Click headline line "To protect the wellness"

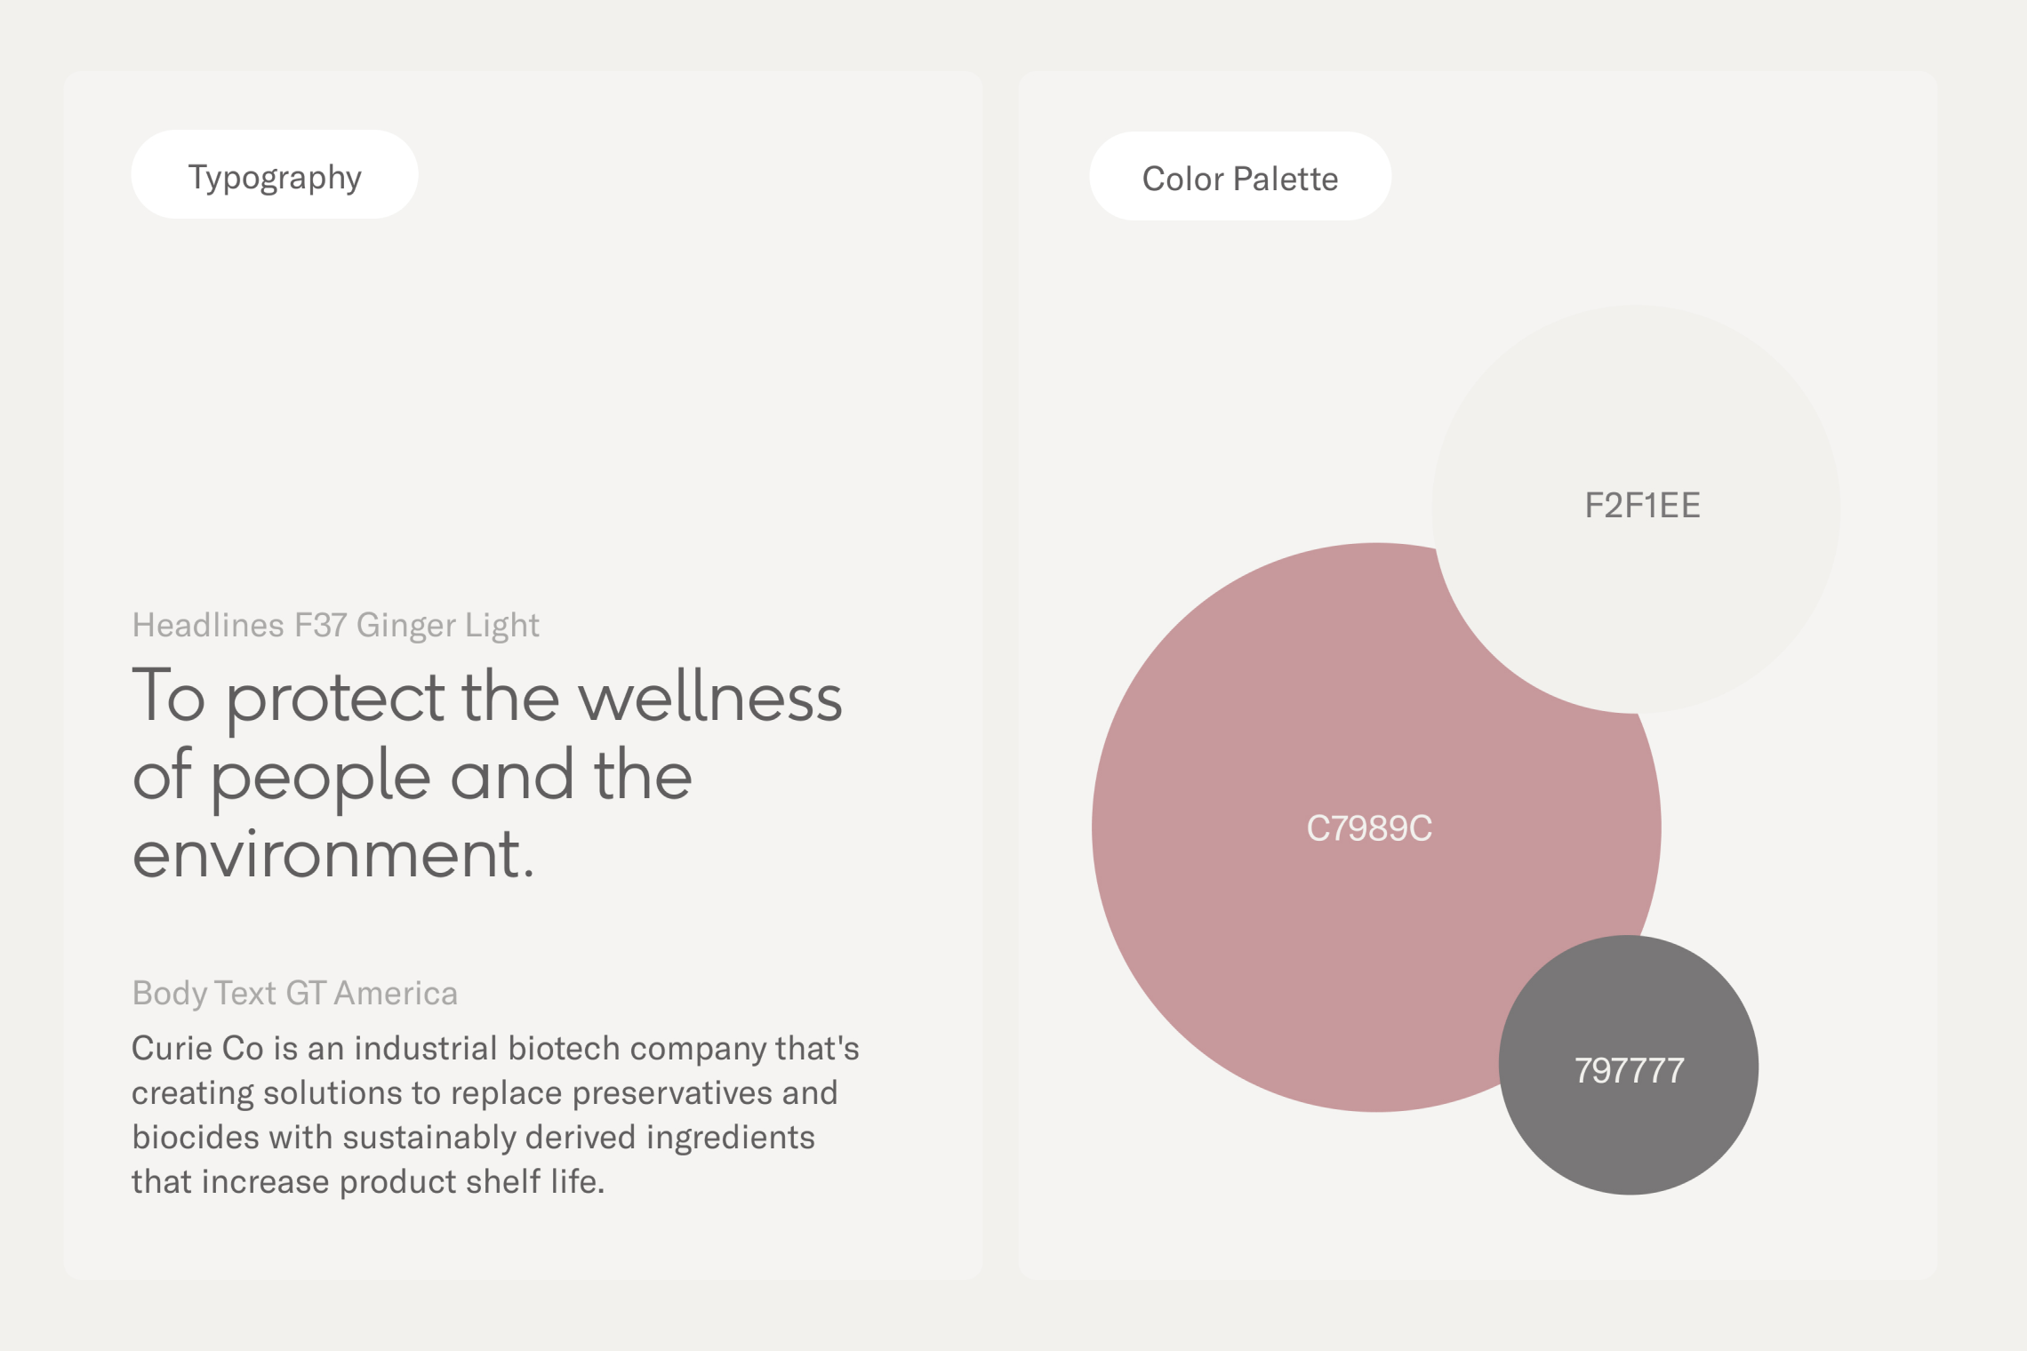pos(486,698)
